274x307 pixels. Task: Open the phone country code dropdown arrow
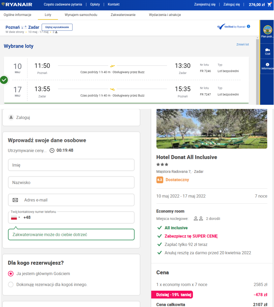point(19,217)
